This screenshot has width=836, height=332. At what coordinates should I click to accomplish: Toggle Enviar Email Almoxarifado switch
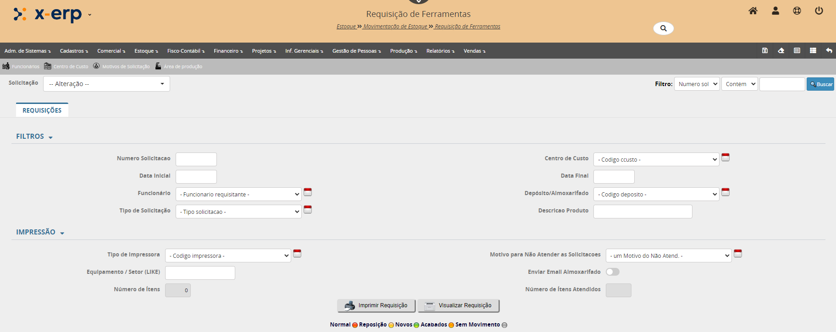click(x=612, y=272)
